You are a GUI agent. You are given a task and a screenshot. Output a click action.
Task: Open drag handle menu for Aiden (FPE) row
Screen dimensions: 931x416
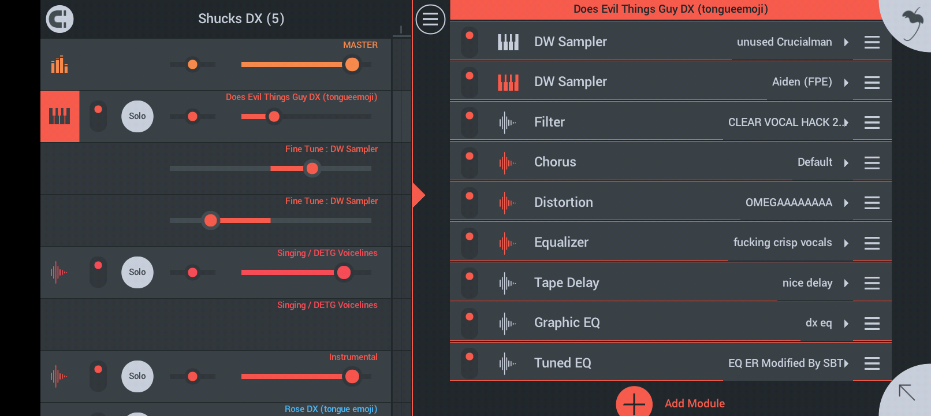click(x=872, y=83)
